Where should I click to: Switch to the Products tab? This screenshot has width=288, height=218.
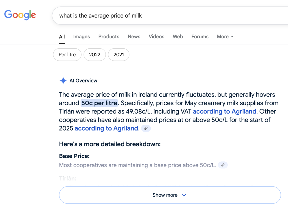tap(109, 37)
